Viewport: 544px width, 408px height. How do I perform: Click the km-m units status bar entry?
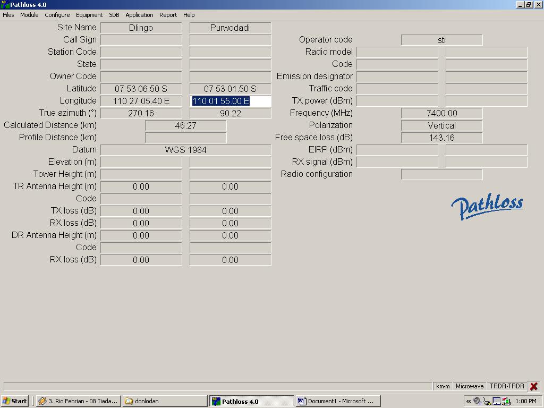[x=443, y=386]
